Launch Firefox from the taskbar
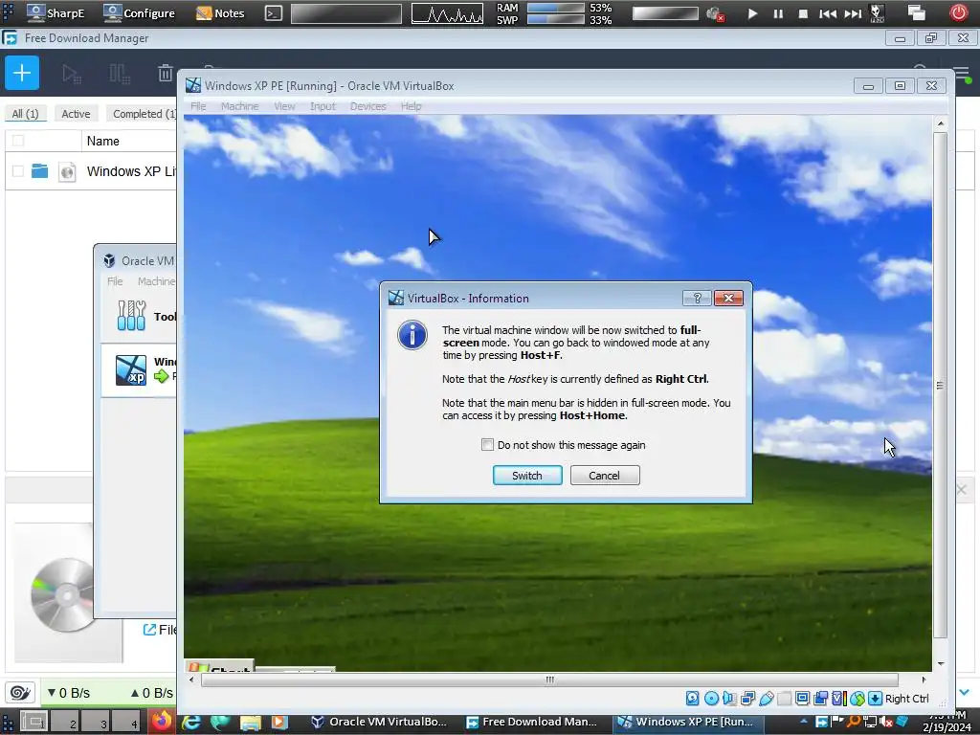This screenshot has height=735, width=980. (x=161, y=722)
